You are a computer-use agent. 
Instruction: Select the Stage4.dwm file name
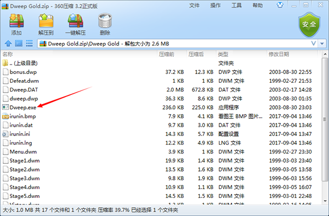pos(25,187)
